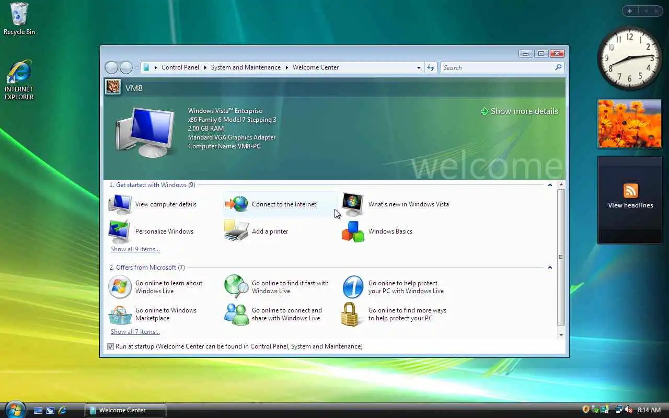Screen dimensions: 669x418
Task: Open the recent pages dropdown arrow
Action: (x=136, y=67)
